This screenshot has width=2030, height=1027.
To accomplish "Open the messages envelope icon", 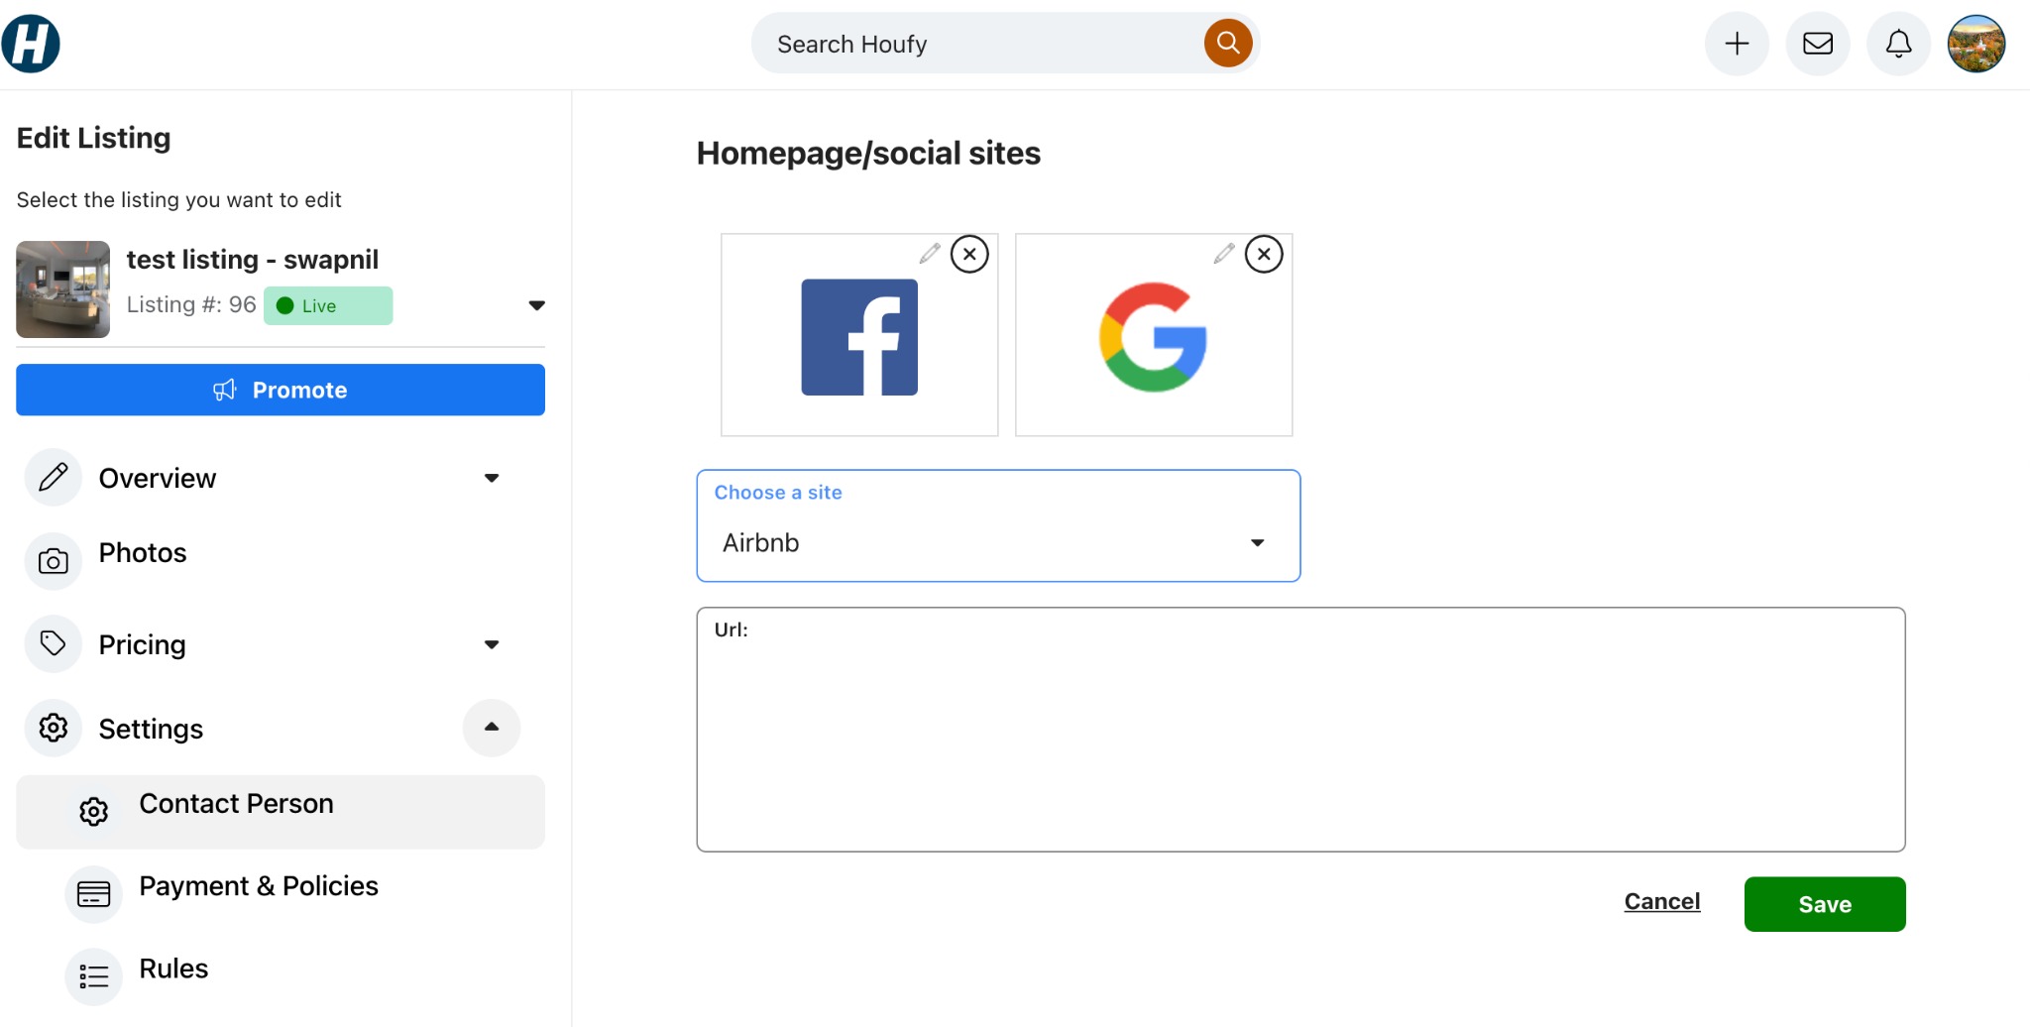I will pyautogui.click(x=1818, y=44).
